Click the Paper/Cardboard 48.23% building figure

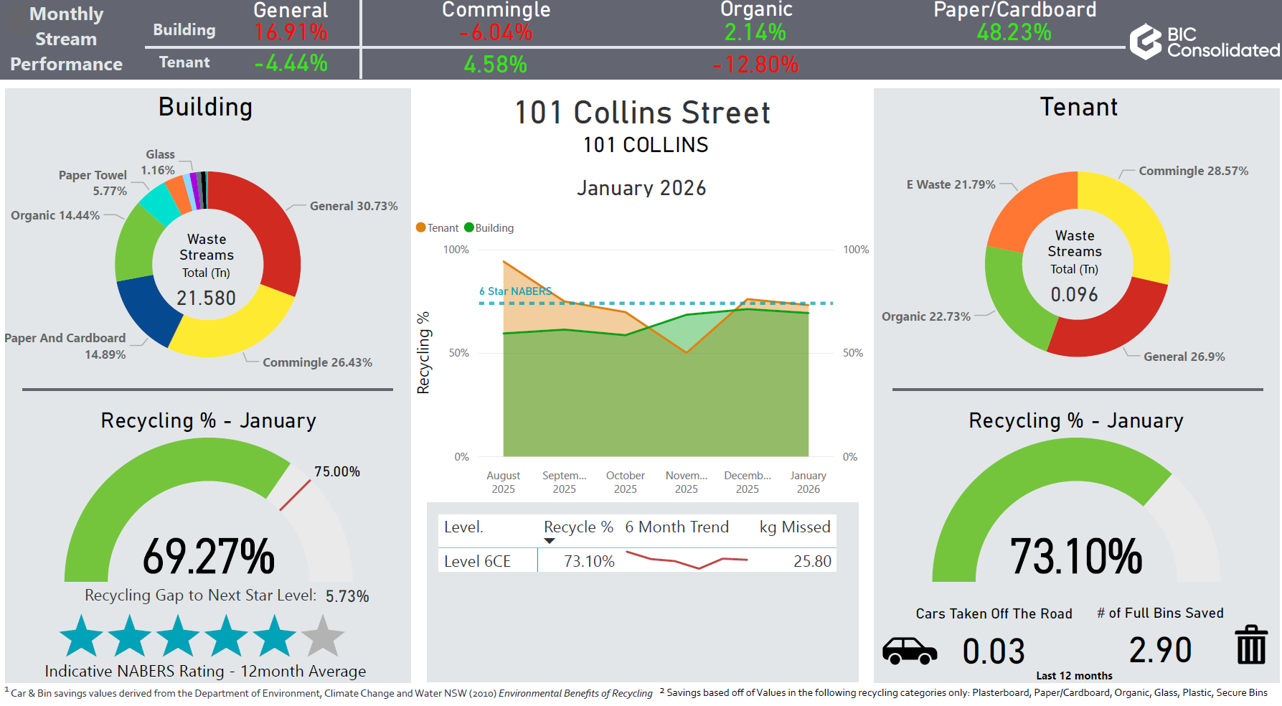[1014, 32]
